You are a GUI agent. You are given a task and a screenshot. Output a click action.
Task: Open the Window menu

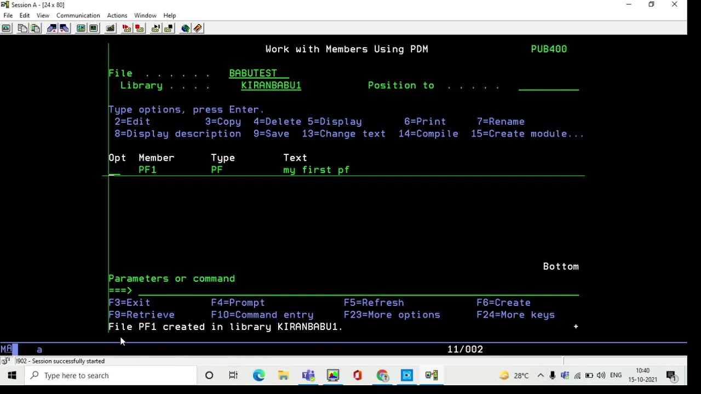pos(145,15)
